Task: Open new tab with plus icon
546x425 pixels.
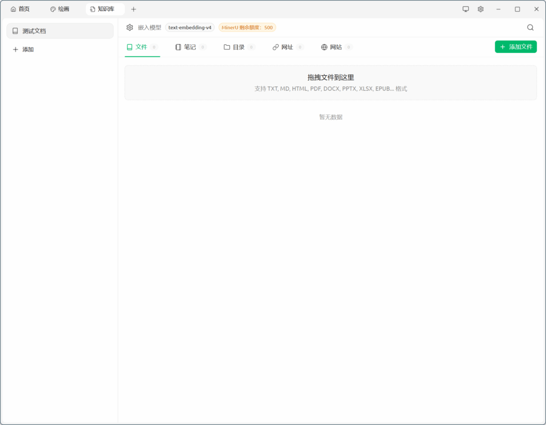Action: (x=133, y=9)
